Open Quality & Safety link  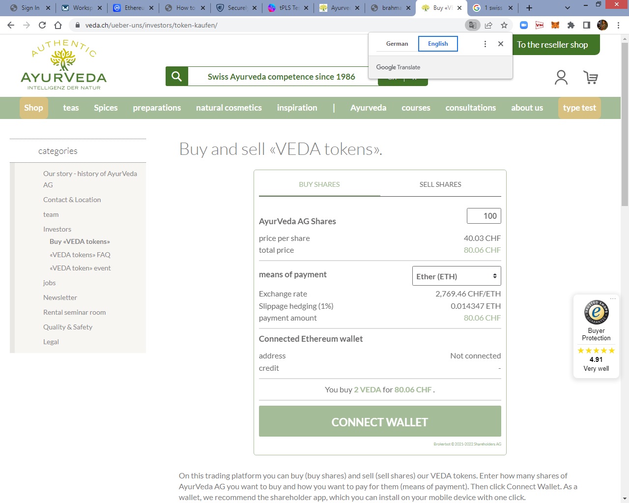68,327
